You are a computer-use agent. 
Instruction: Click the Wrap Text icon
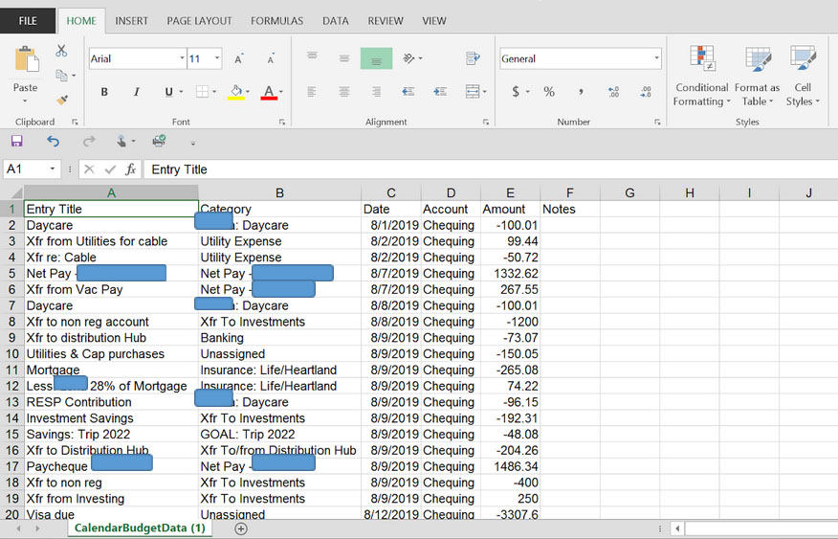472,58
